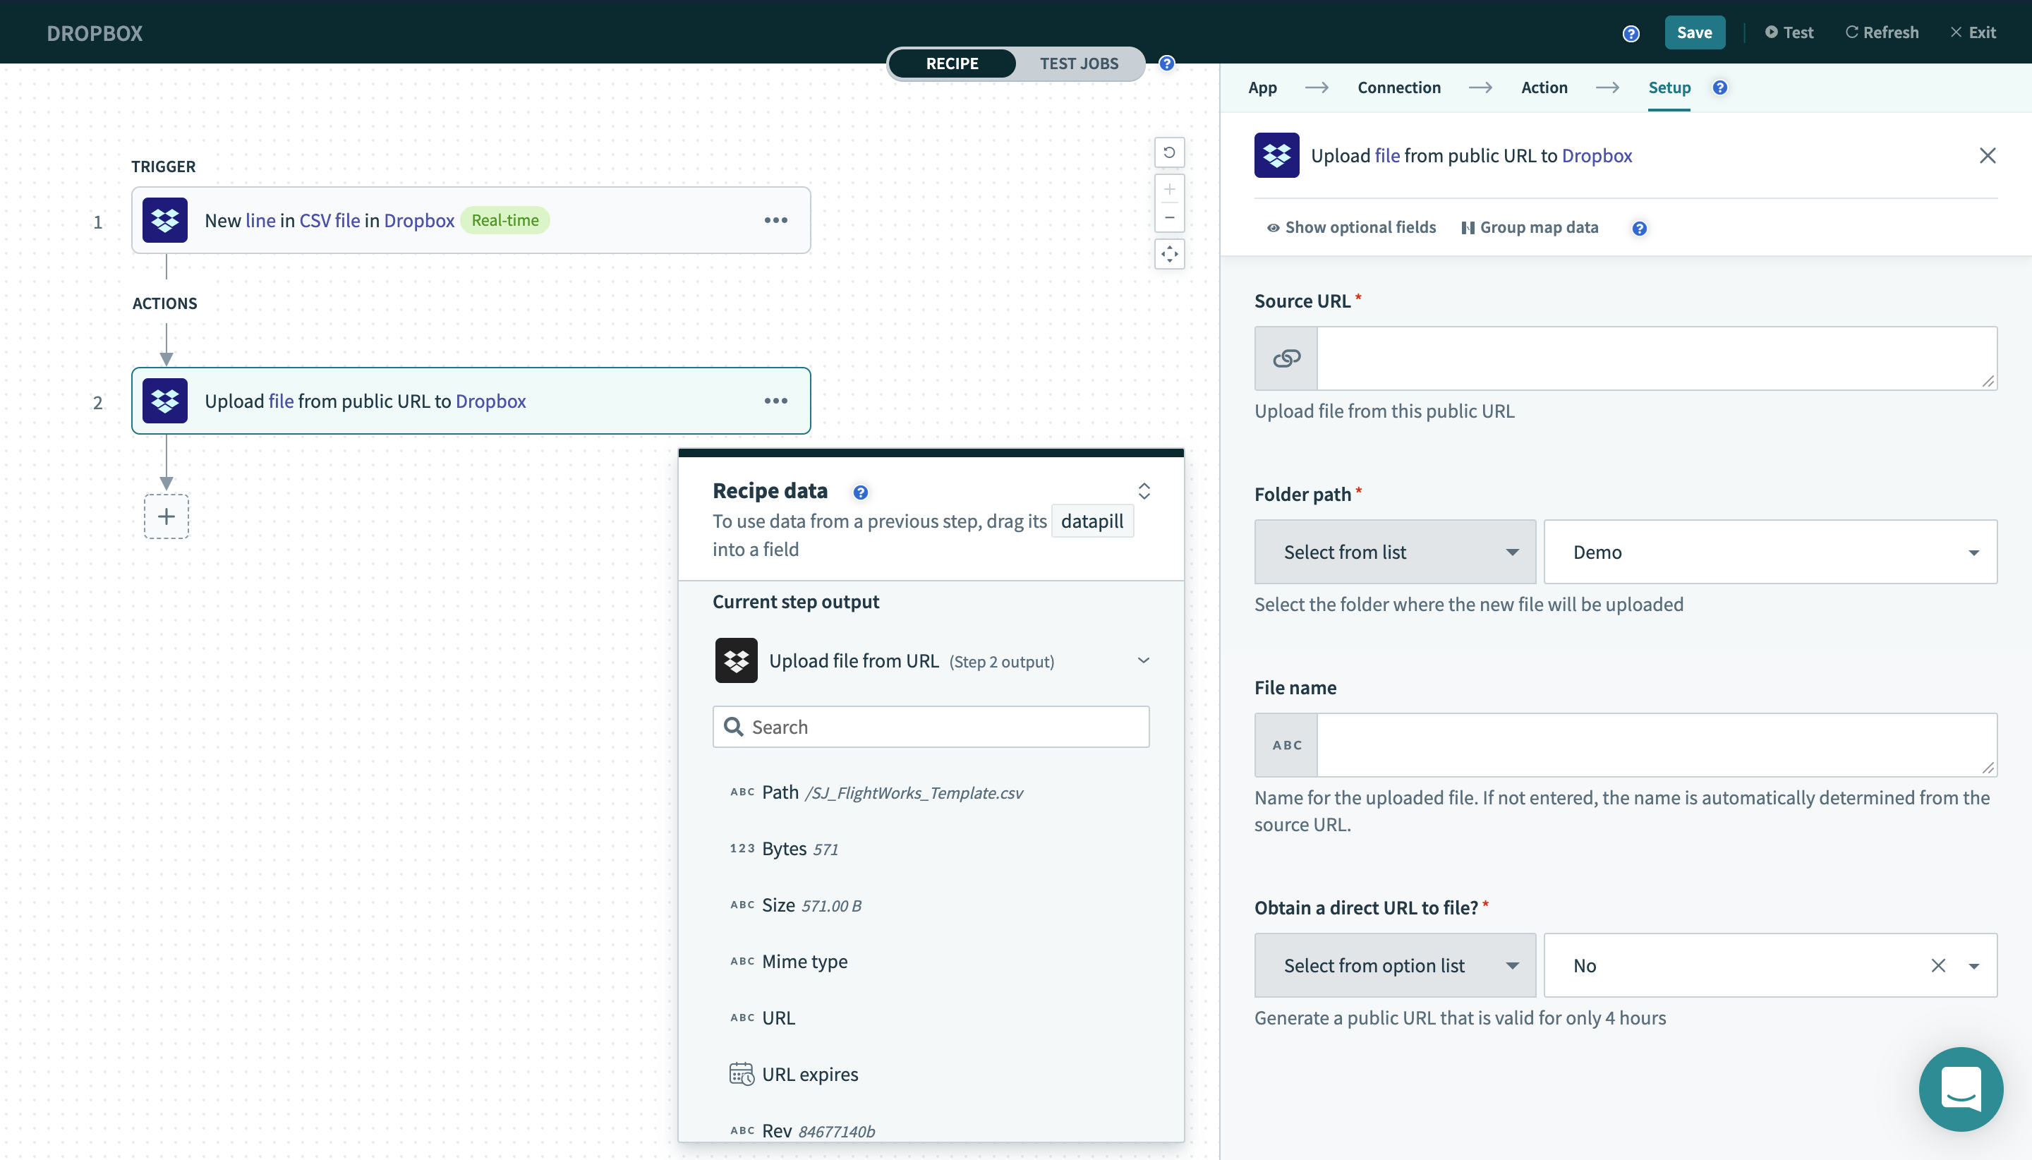Click the group map data icon
The height and width of the screenshot is (1160, 2032).
pyautogui.click(x=1468, y=226)
